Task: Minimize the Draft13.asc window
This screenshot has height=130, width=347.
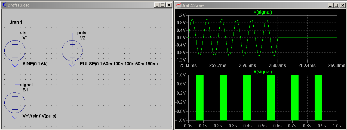Action: (x=157, y=5)
